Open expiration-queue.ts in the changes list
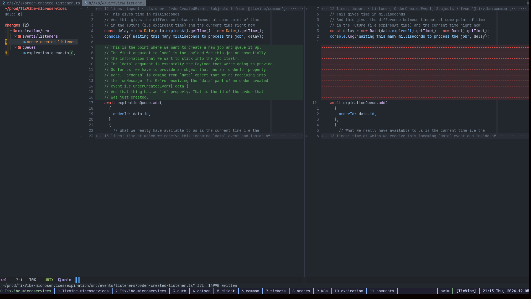Image resolution: width=531 pixels, height=299 pixels. pos(48,53)
